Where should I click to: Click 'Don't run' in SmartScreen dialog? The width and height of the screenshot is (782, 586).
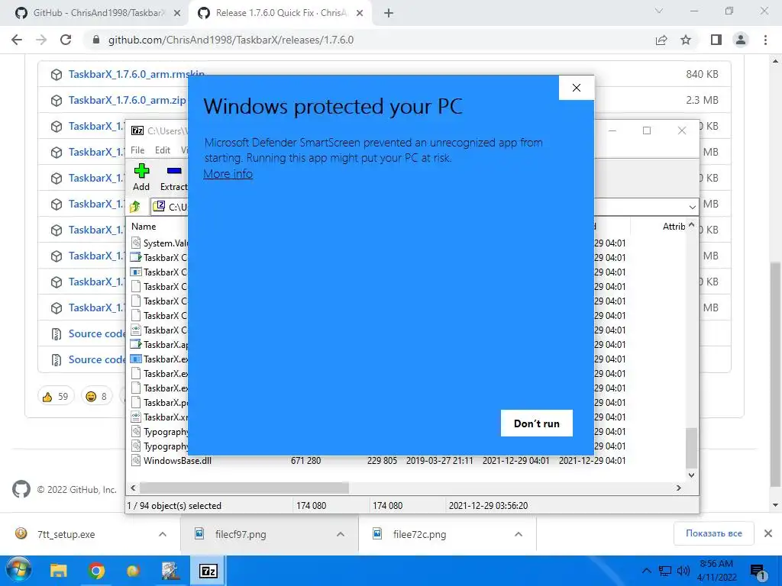[536, 423]
